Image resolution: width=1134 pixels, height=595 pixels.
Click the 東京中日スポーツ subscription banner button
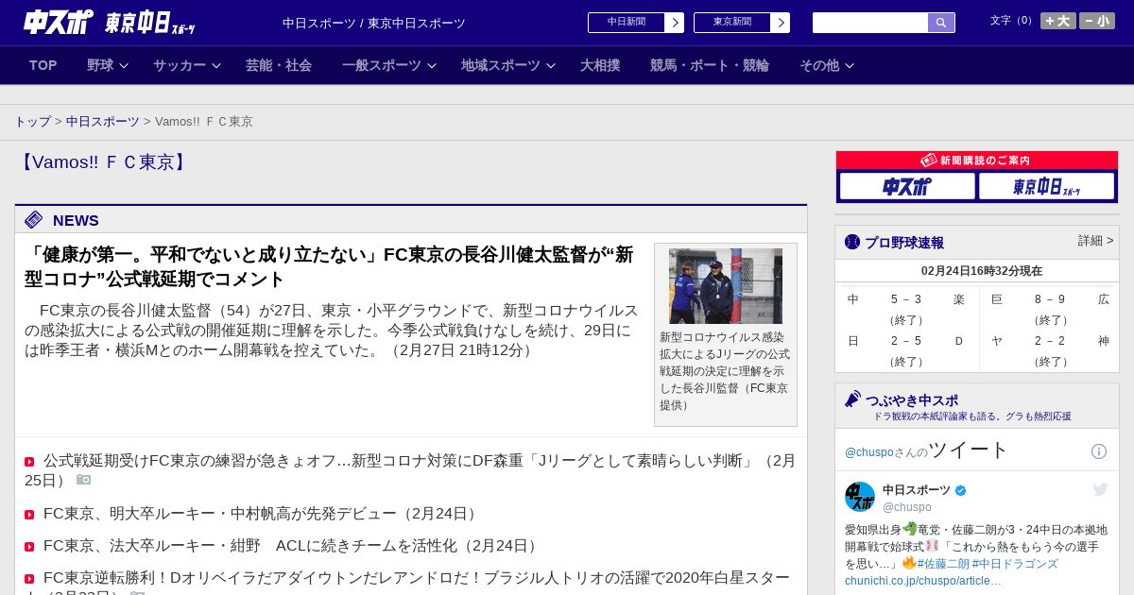coord(1046,186)
